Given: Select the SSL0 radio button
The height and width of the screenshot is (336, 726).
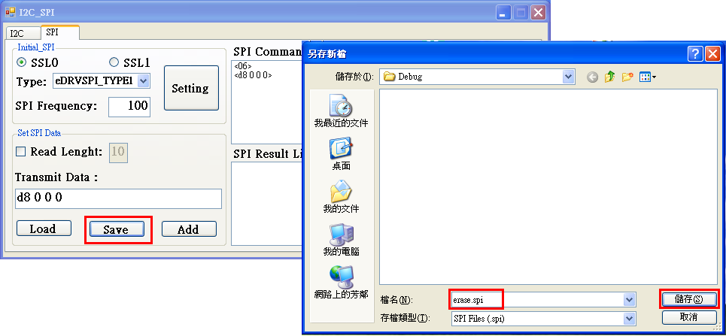Looking at the screenshot, I should pos(21,62).
